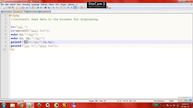
Task: Click the Replace toolbar icon
Action: click(49, 8)
